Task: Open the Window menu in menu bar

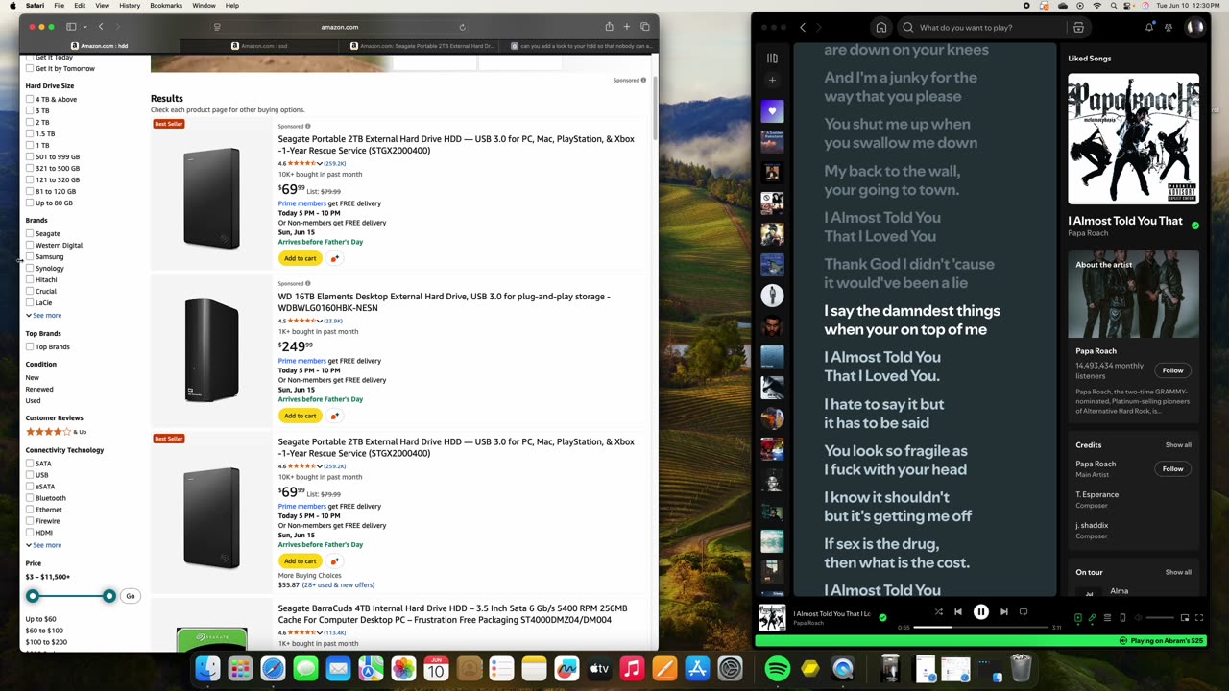Action: (x=204, y=6)
